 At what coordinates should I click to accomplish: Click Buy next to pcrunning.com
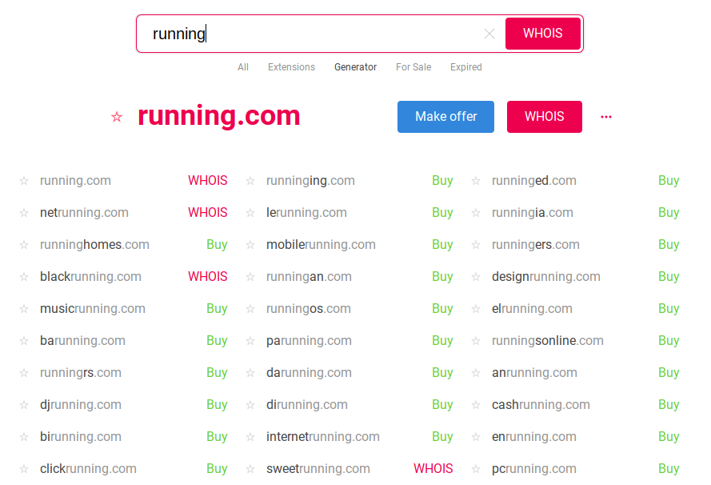[x=669, y=468]
